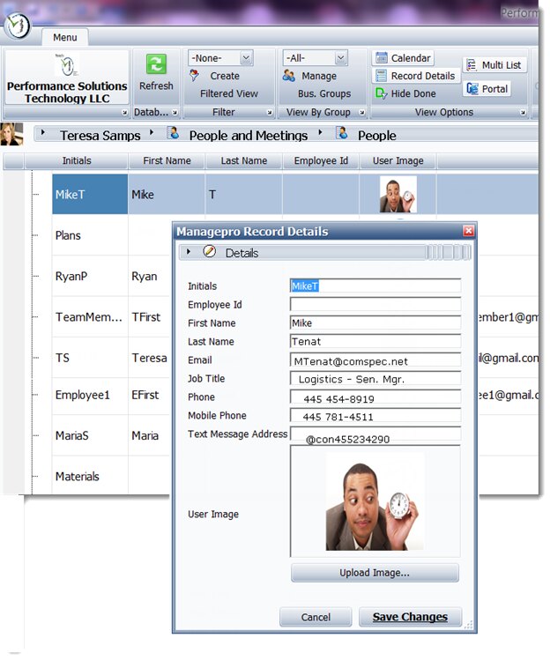Select the TS row
The width and height of the screenshot is (550, 660).
(x=90, y=358)
